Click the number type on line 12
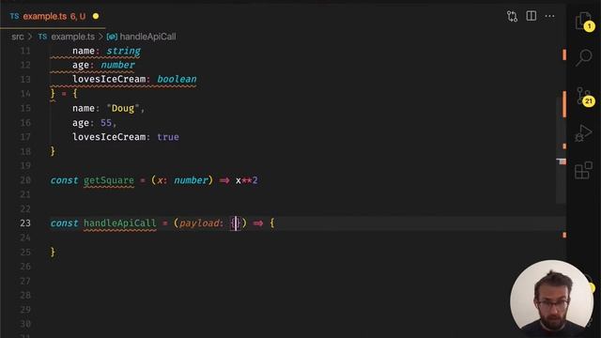 coord(117,65)
